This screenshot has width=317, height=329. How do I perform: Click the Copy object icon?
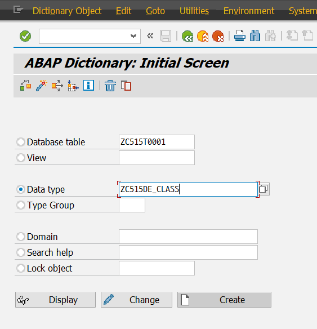[126, 86]
